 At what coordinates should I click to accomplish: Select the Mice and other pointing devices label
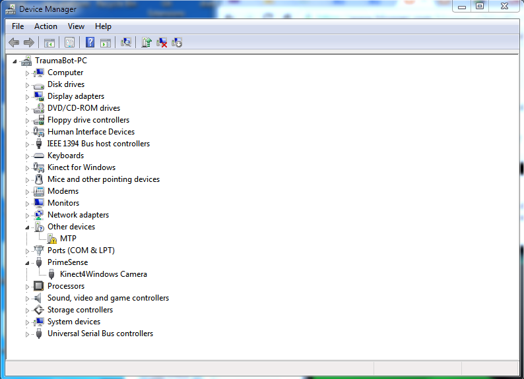click(104, 179)
